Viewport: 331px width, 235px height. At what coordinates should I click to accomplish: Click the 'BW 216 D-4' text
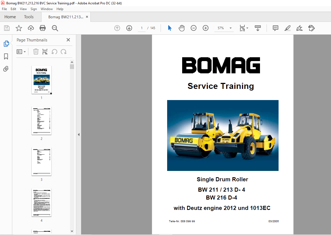221,198
